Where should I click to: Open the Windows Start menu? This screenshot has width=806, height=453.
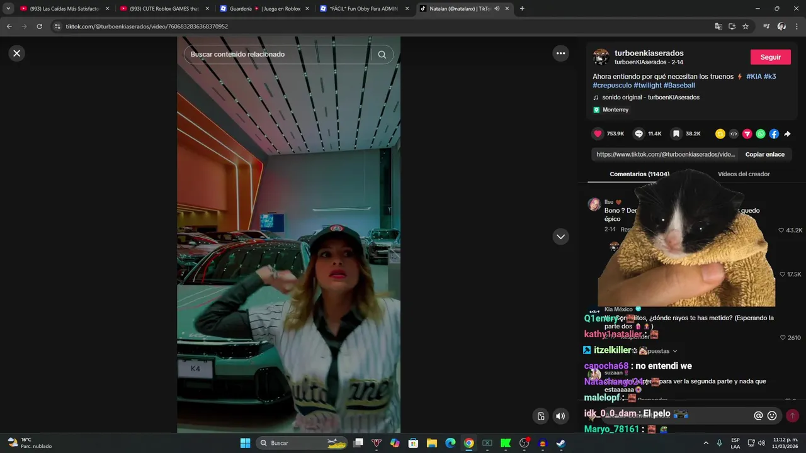(x=245, y=443)
